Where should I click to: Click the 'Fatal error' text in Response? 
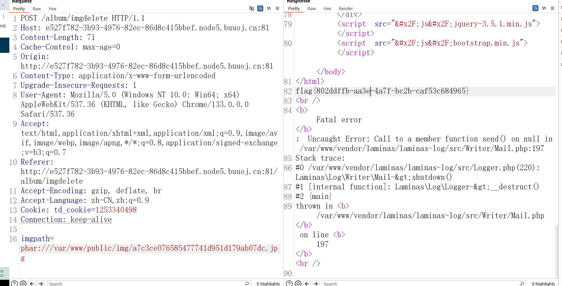[x=339, y=120]
